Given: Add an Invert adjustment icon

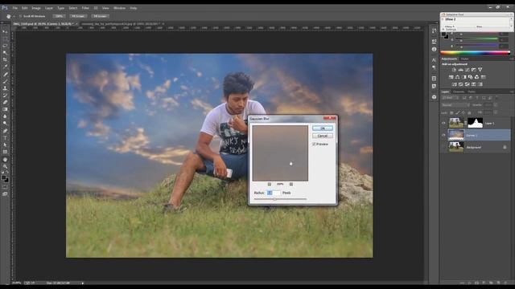Looking at the screenshot, I should [x=454, y=84].
